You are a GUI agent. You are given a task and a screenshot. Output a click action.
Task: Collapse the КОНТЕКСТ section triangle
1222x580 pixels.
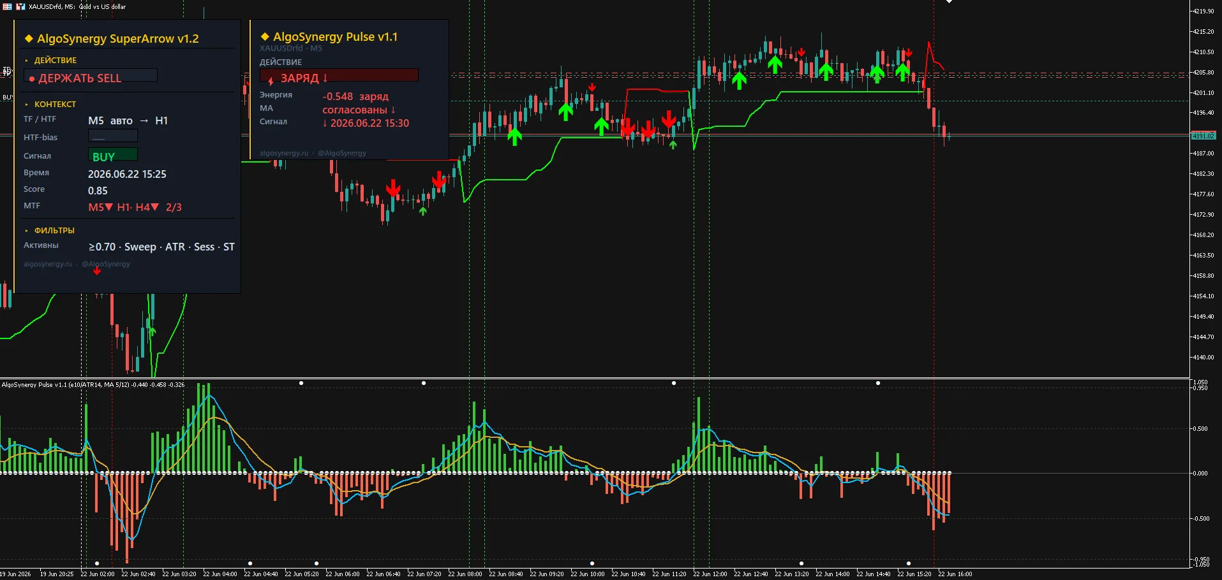pos(27,105)
